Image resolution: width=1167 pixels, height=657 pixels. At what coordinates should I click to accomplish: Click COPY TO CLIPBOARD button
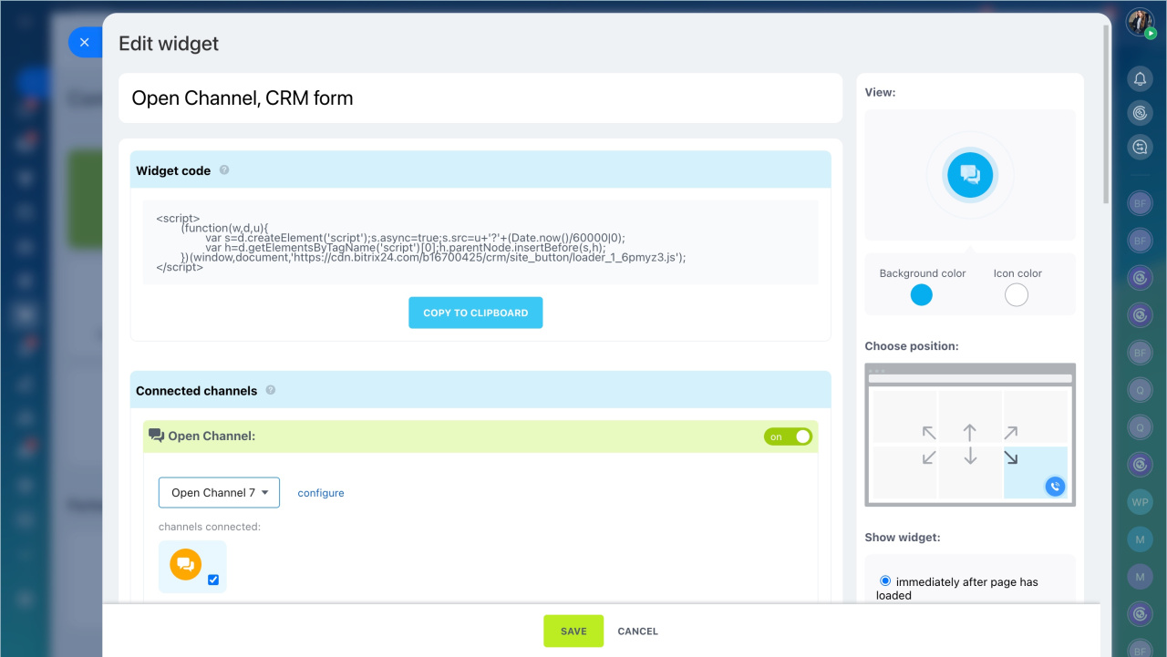pyautogui.click(x=475, y=313)
